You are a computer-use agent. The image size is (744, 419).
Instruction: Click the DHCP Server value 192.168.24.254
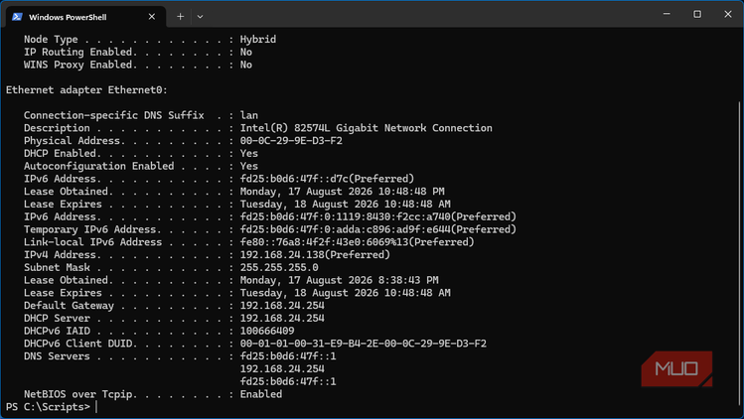tap(282, 319)
